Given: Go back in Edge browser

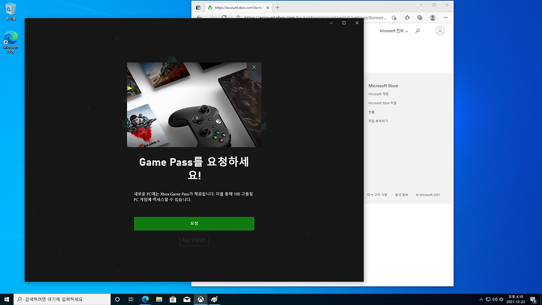Looking at the screenshot, I should click(x=199, y=17).
